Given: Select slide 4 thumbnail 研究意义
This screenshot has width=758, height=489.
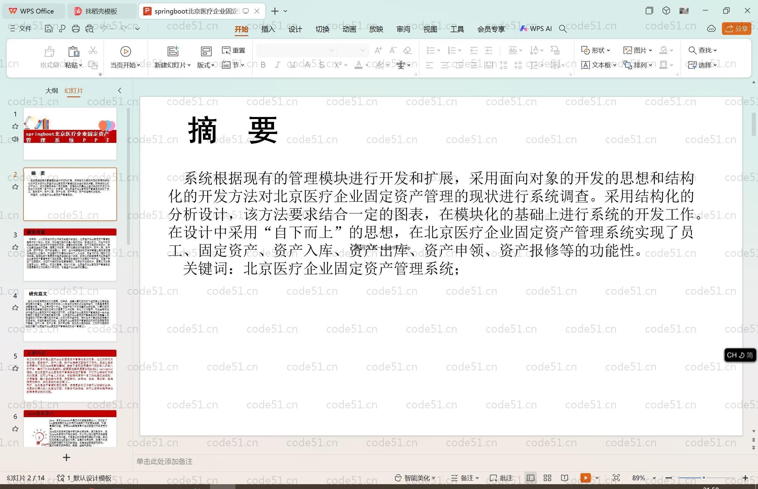Looking at the screenshot, I should point(70,315).
